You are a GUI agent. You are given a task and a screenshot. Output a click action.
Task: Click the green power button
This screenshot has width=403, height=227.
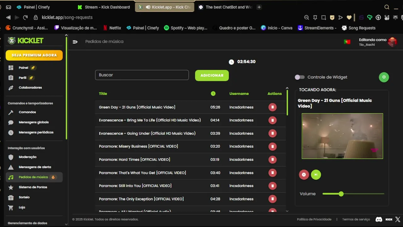384,77
